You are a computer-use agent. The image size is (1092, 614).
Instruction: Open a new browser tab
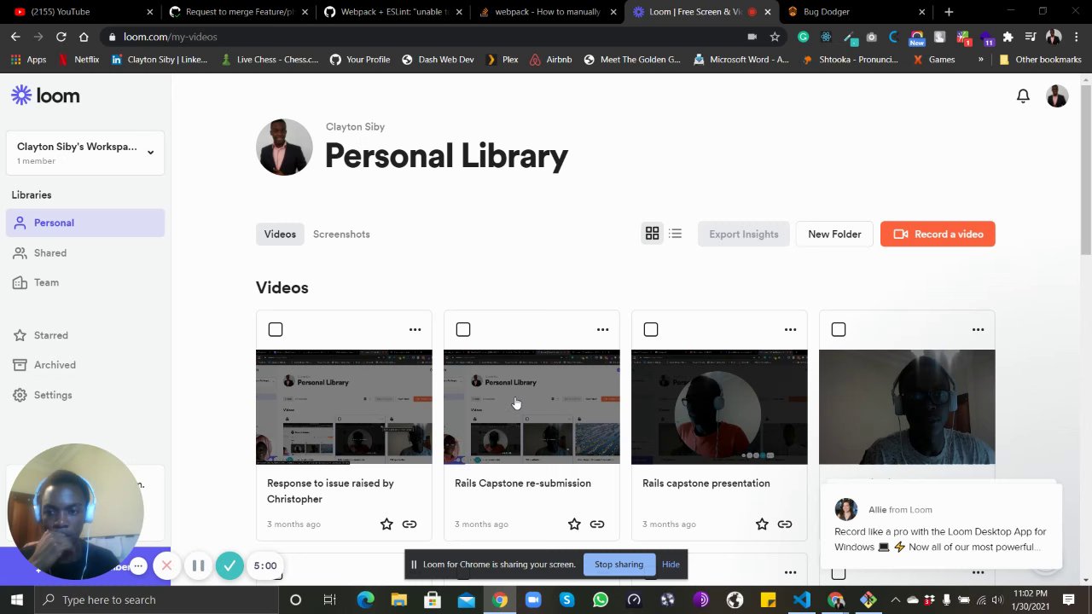point(949,12)
